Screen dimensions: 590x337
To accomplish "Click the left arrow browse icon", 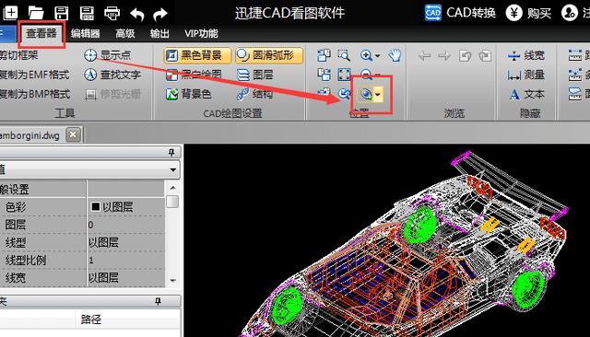I will pos(424,56).
